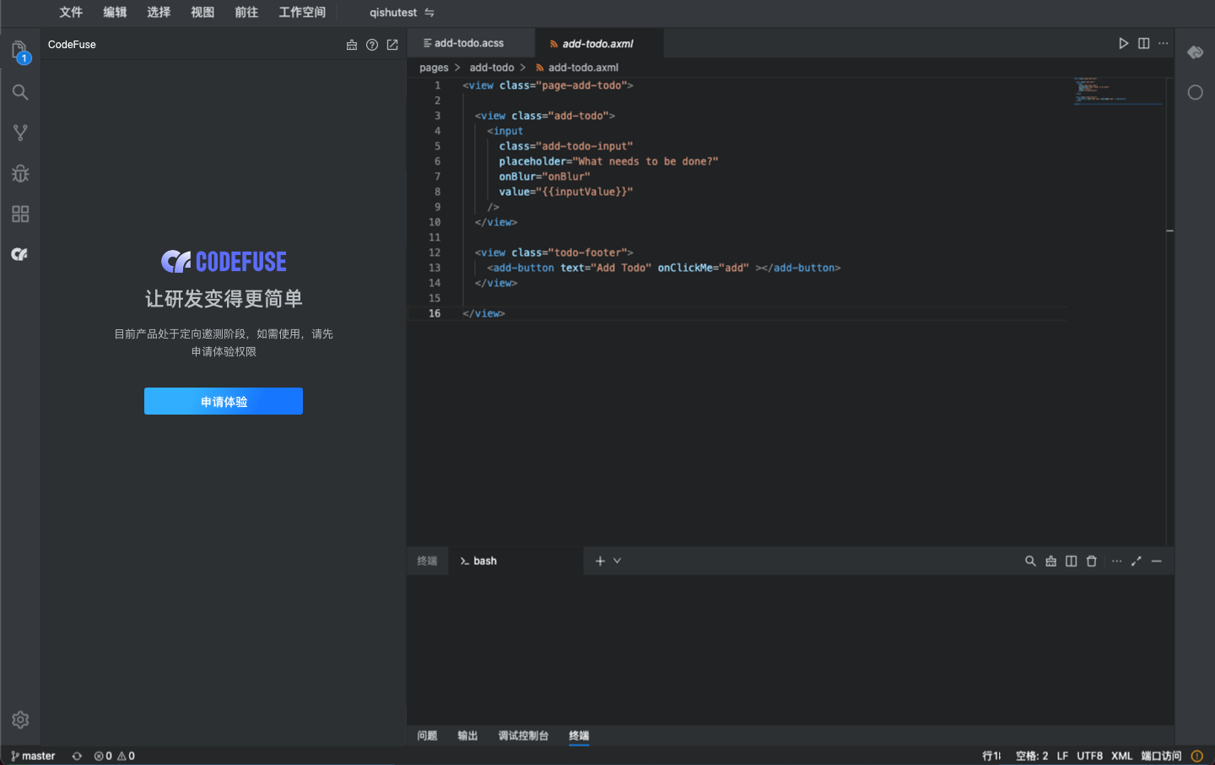Split the editor with the top split icon
This screenshot has height=765, width=1215.
click(x=1143, y=43)
